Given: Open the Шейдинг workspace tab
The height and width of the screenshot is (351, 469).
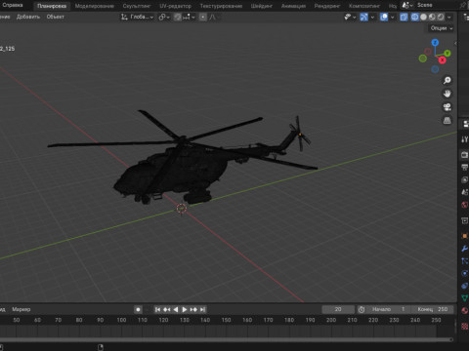Looking at the screenshot, I should click(262, 6).
